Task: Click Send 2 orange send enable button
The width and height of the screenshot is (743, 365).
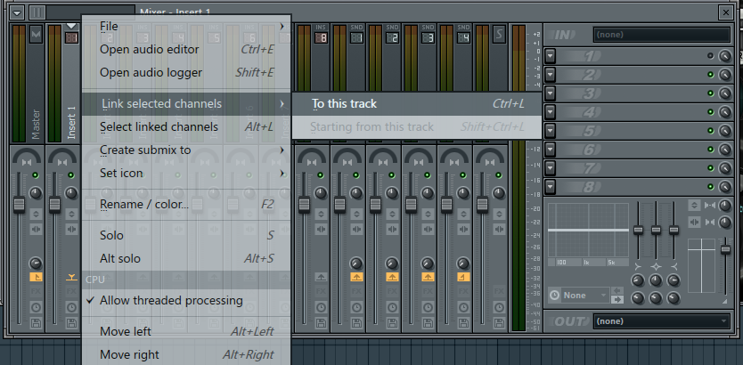Action: (392, 278)
